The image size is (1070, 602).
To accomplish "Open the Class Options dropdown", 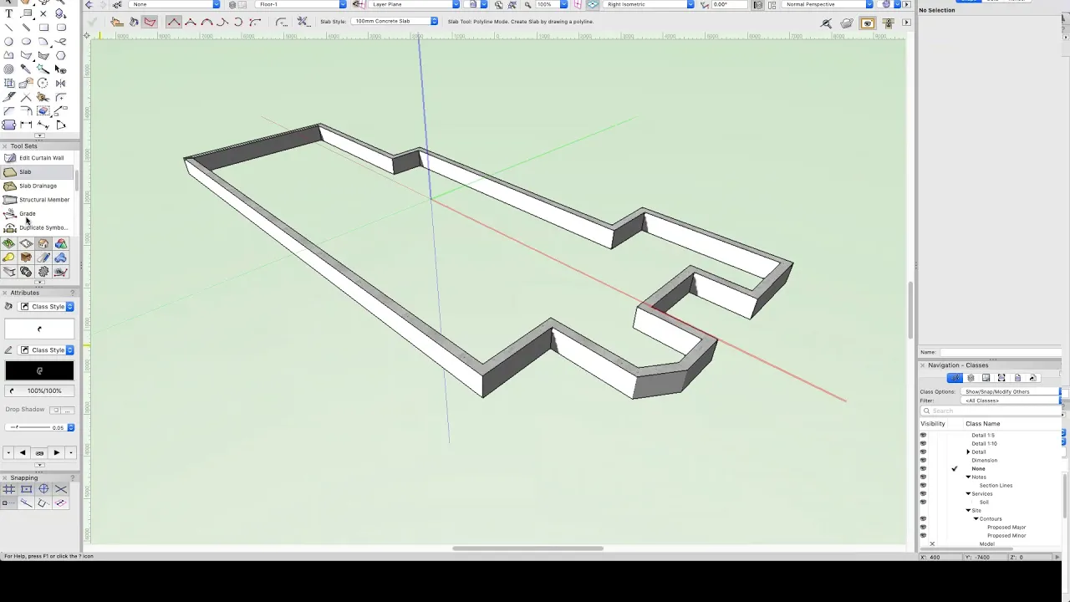I will pos(1012,391).
